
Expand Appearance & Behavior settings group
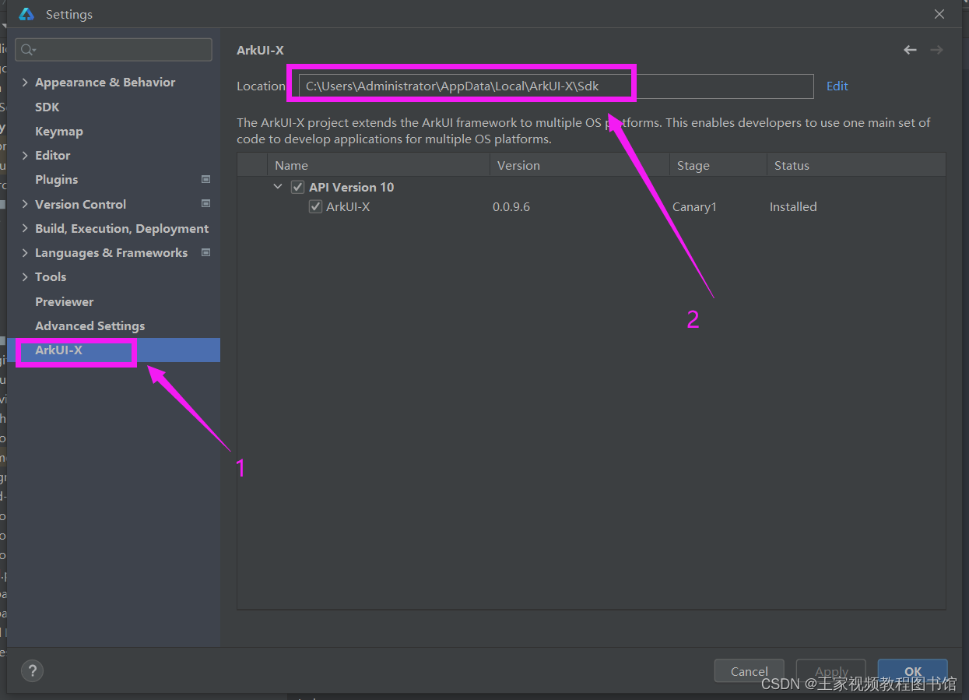click(25, 83)
